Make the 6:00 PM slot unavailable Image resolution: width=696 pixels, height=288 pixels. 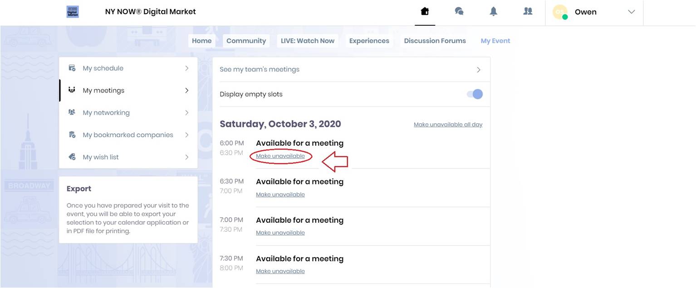click(x=280, y=156)
